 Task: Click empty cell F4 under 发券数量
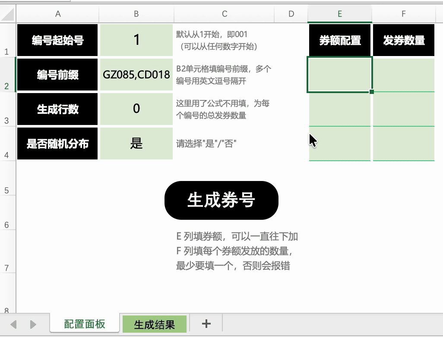(x=404, y=144)
